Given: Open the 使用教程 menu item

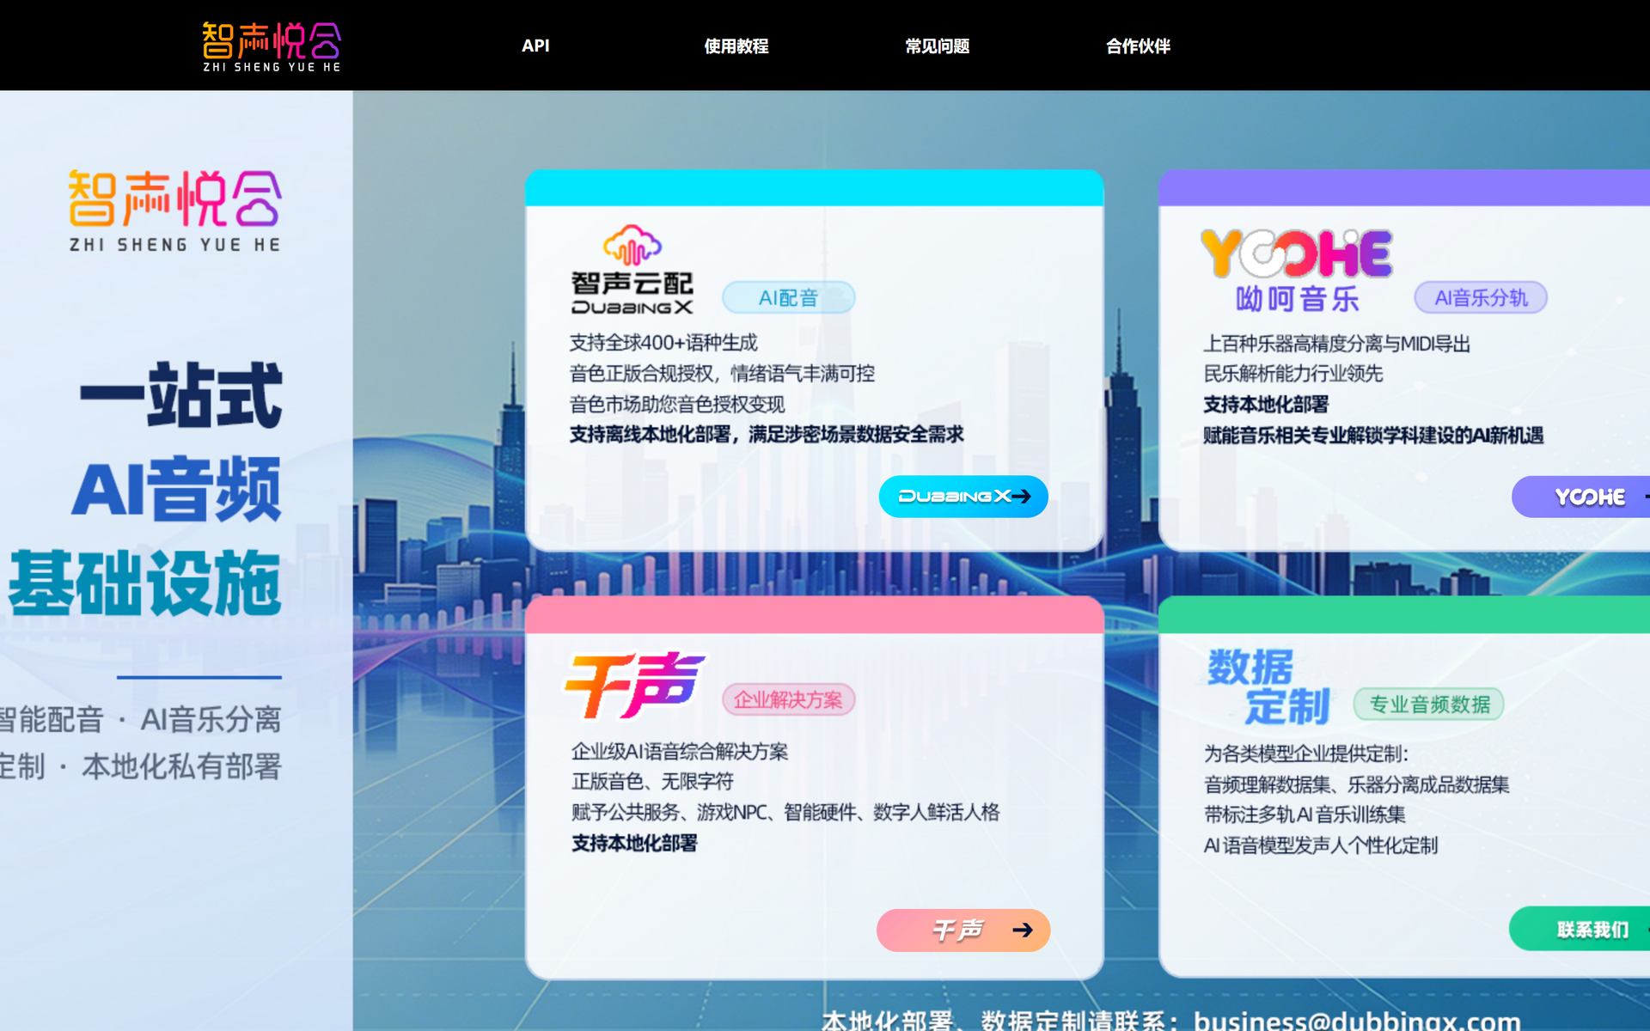Looking at the screenshot, I should (736, 46).
